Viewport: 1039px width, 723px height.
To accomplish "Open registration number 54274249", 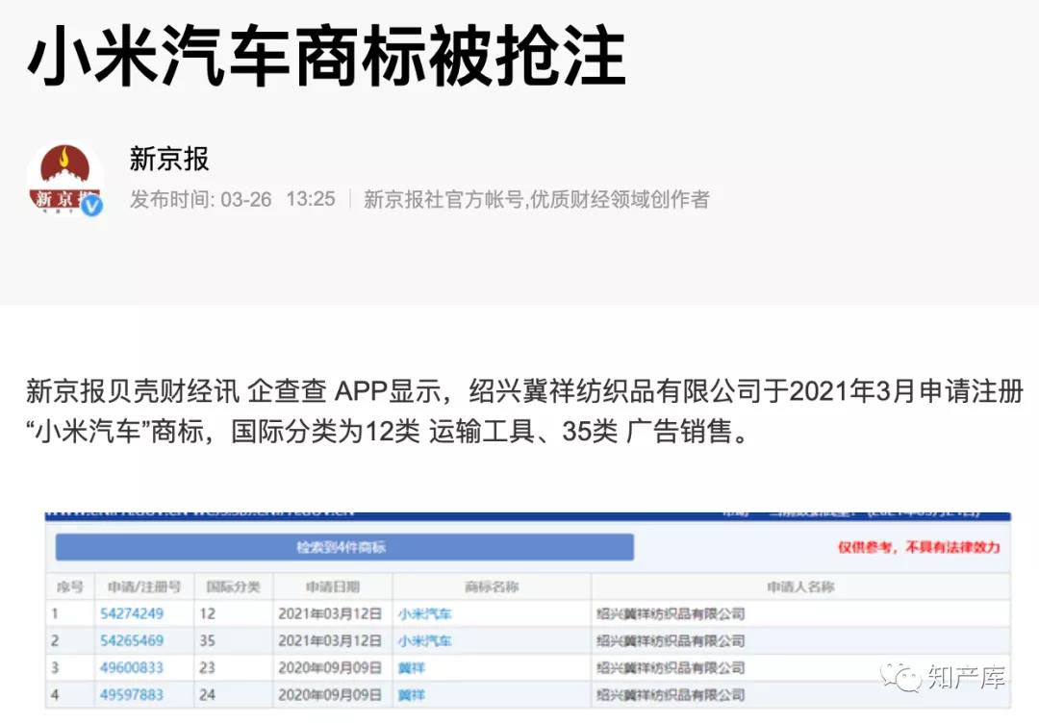I will click(132, 613).
